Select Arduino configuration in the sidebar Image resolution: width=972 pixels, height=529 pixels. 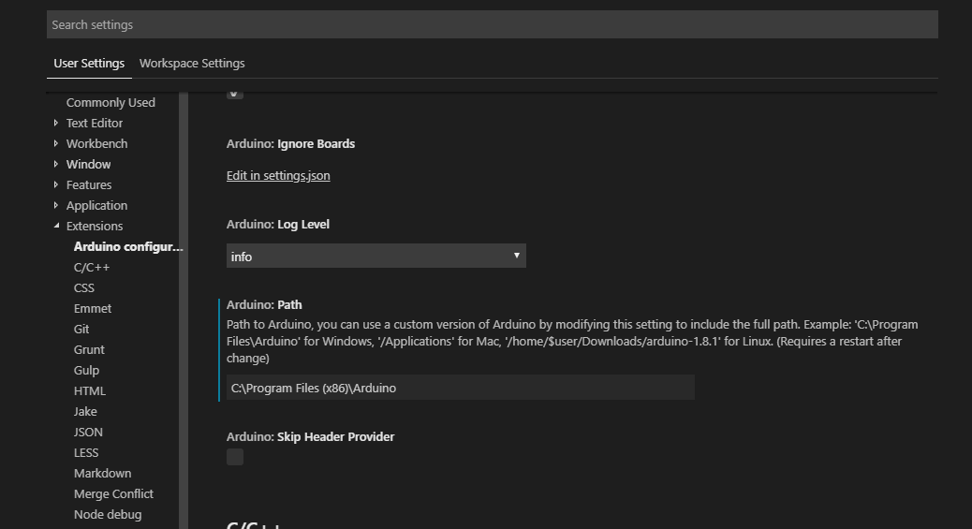pyautogui.click(x=128, y=246)
